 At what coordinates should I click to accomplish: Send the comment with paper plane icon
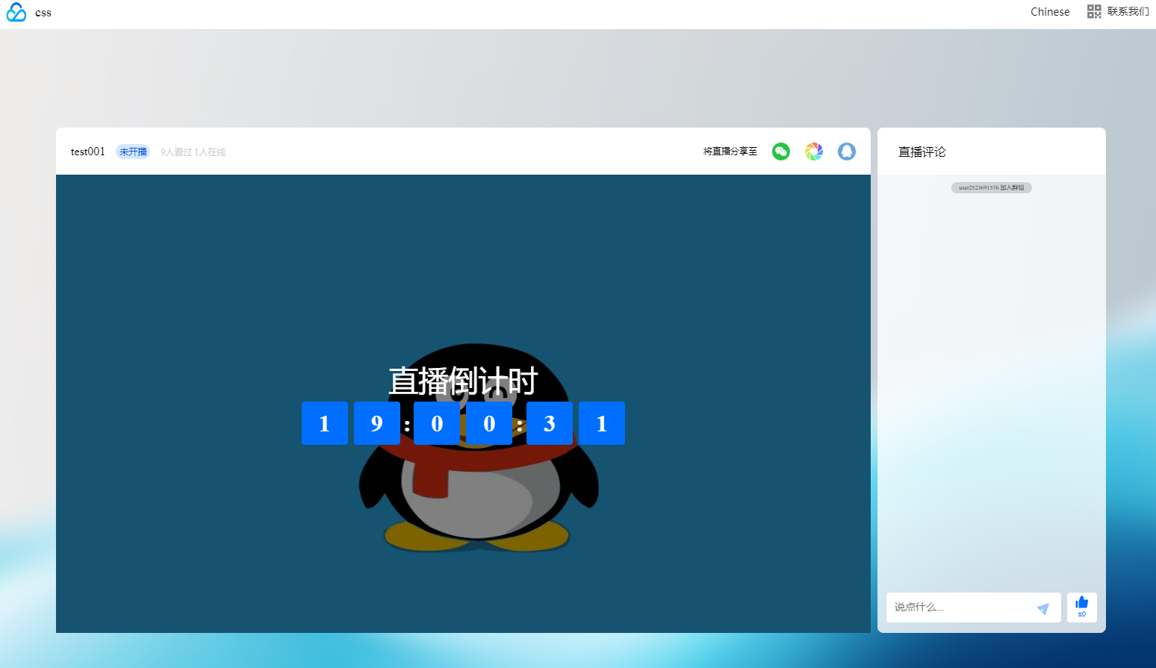pos(1043,608)
